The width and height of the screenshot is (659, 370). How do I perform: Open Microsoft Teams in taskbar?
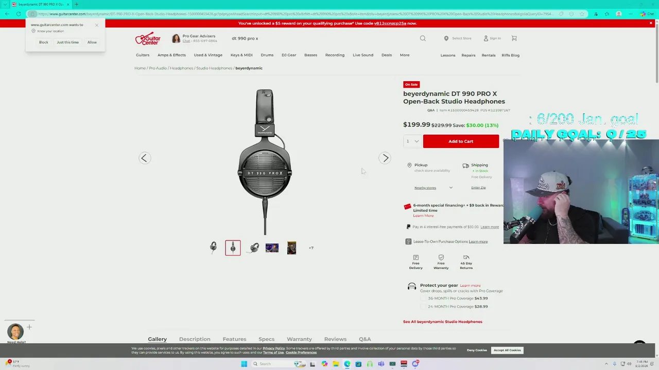pos(381,364)
